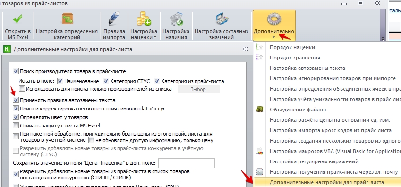Click the email price list icon
The width and height of the screenshot is (401, 187).
tap(259, 172)
